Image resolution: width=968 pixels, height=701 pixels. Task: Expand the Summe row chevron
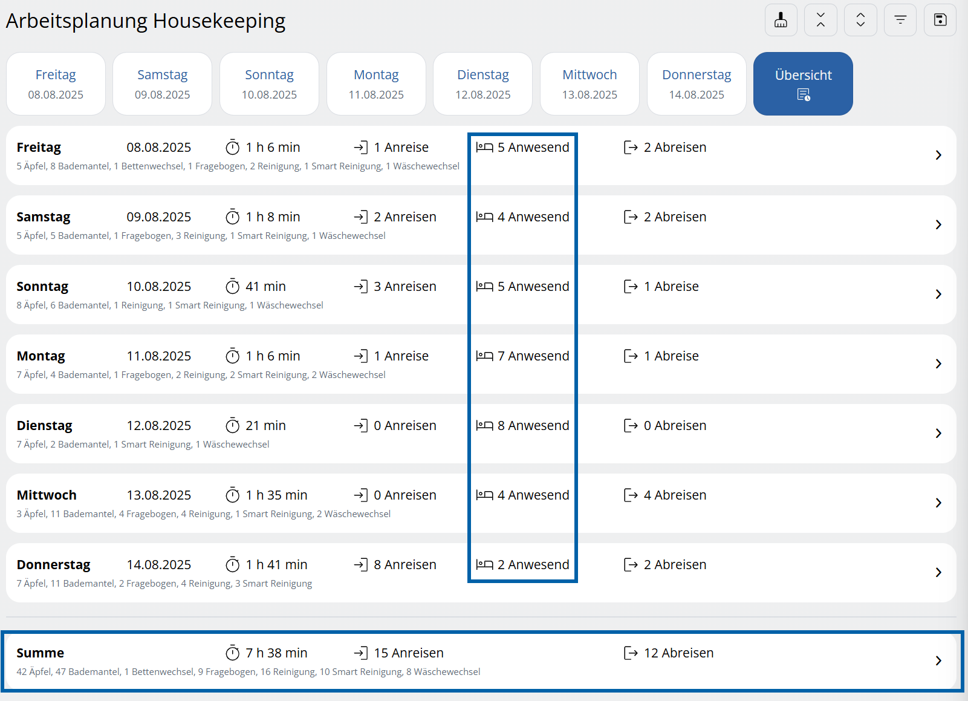point(938,661)
